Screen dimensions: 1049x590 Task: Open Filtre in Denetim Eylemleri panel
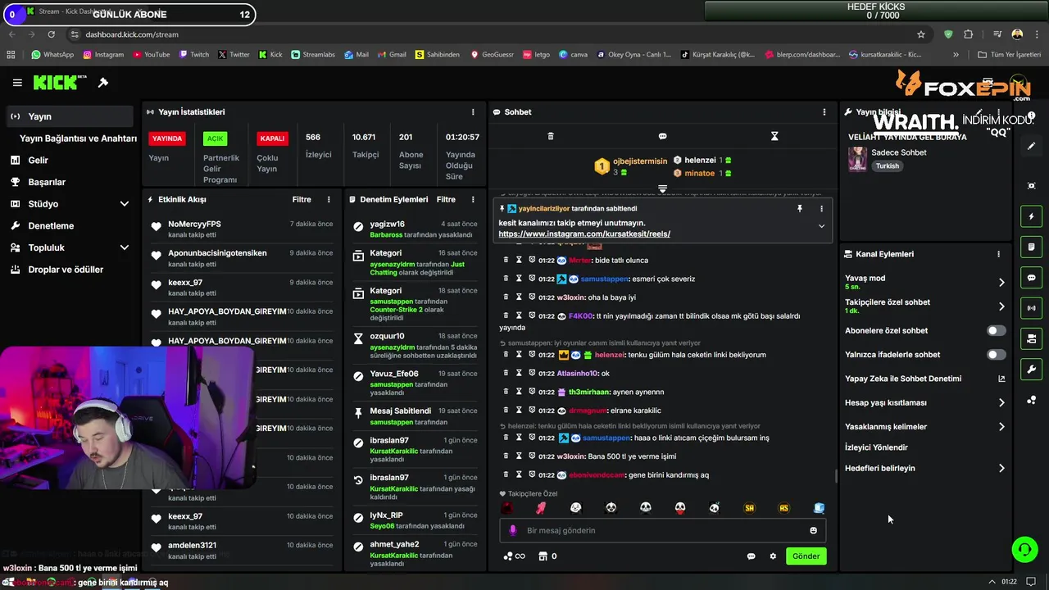point(446,200)
